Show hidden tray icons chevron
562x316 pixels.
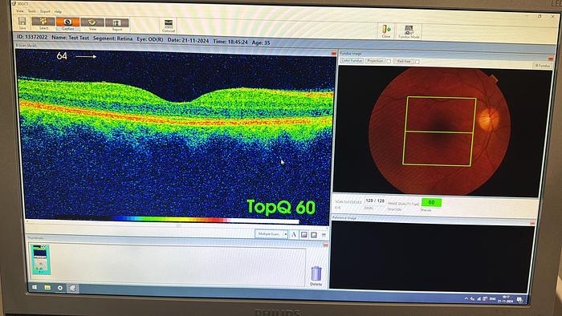[x=466, y=298]
